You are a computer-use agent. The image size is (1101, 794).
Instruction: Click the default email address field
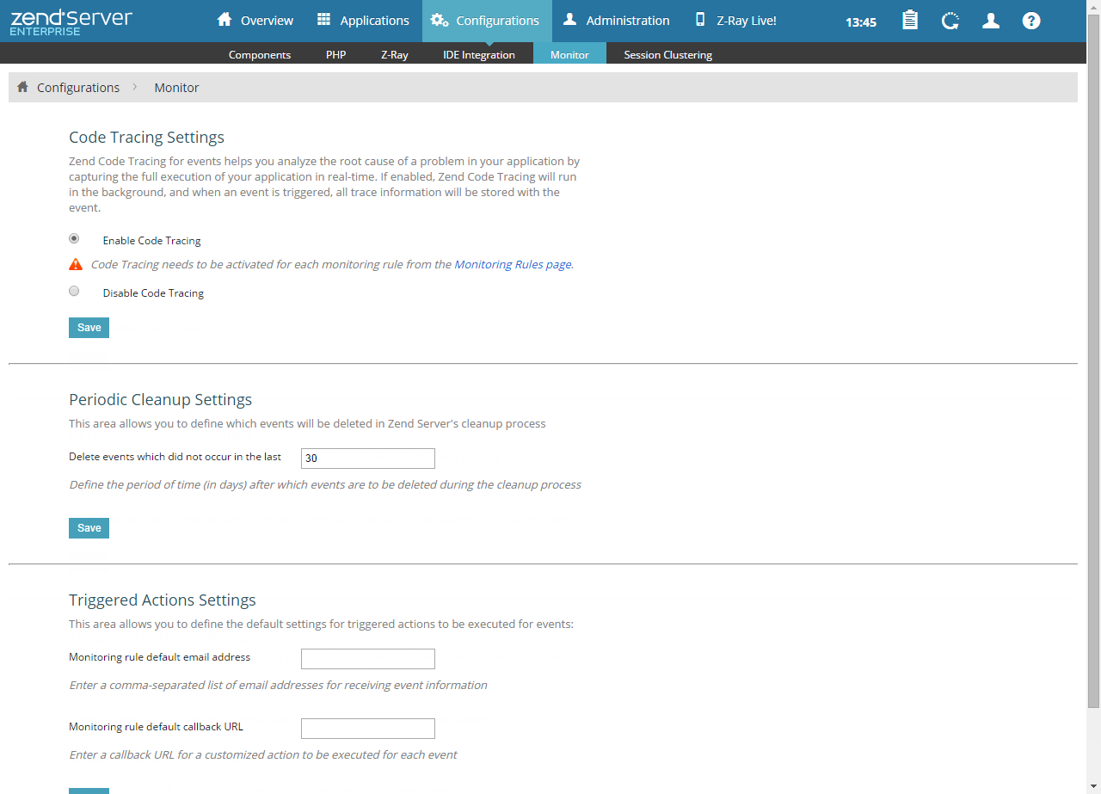point(367,659)
